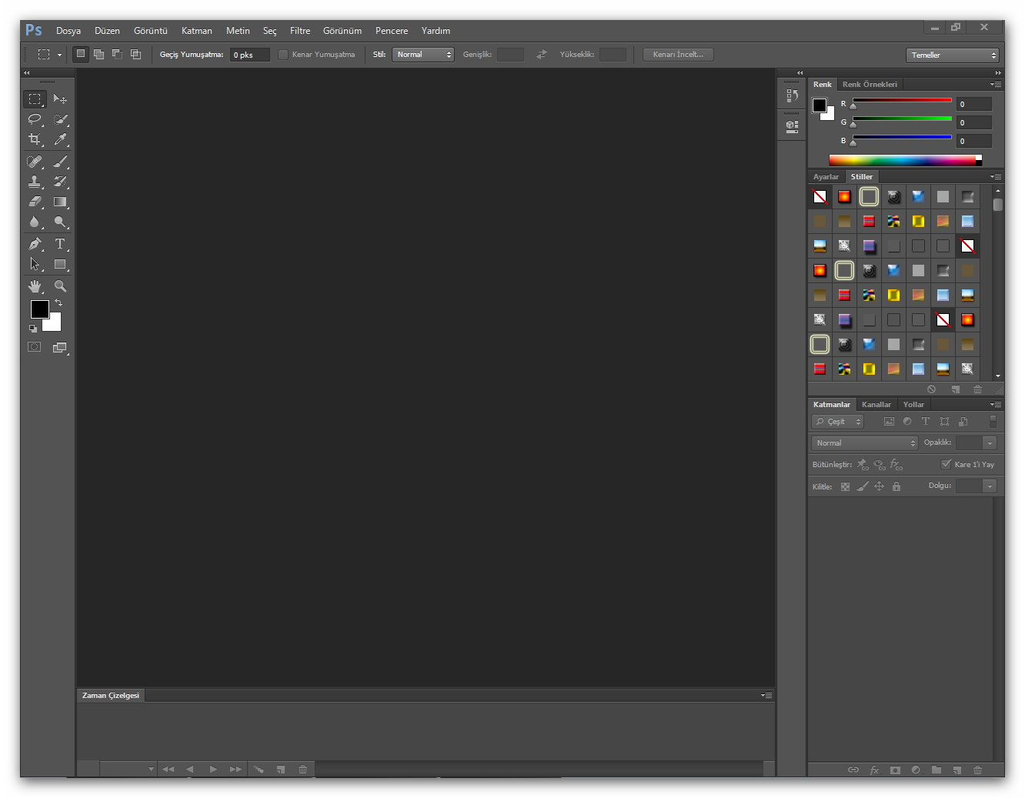Play the timeline

[x=213, y=770]
